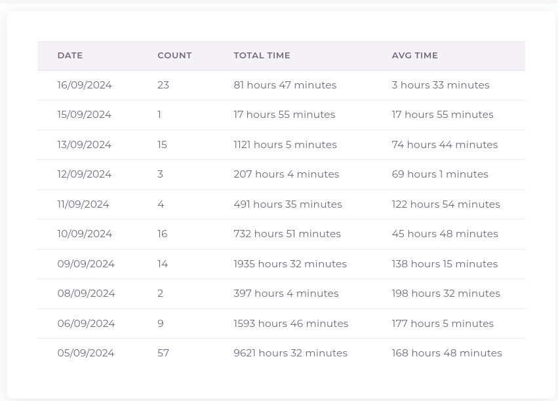The image size is (558, 401).
Task: Click total time 397 hours 4 minutes
Action: tap(286, 294)
